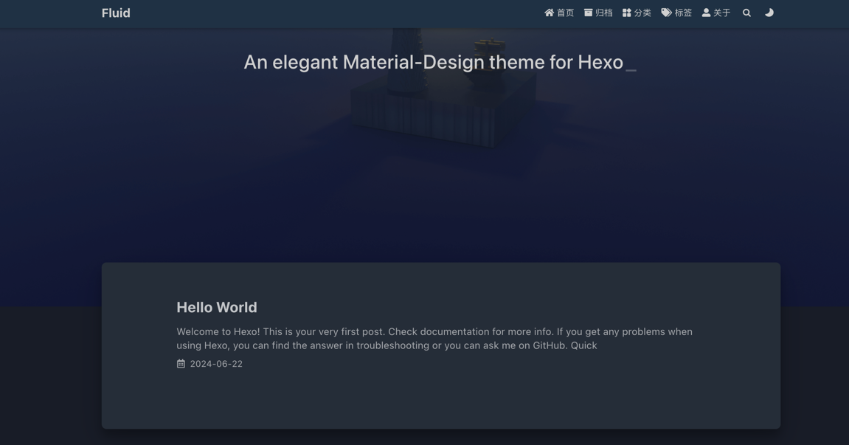The height and width of the screenshot is (445, 849).
Task: Select the 标签 tags menu item
Action: click(683, 13)
